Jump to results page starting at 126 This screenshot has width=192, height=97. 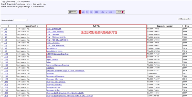tap(102, 12)
